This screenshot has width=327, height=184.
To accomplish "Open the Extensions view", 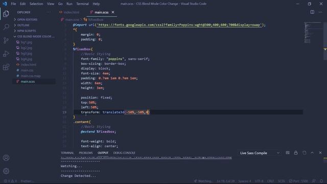I will 6,67.
